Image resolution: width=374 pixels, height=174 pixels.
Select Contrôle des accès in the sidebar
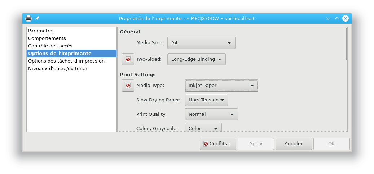71,46
